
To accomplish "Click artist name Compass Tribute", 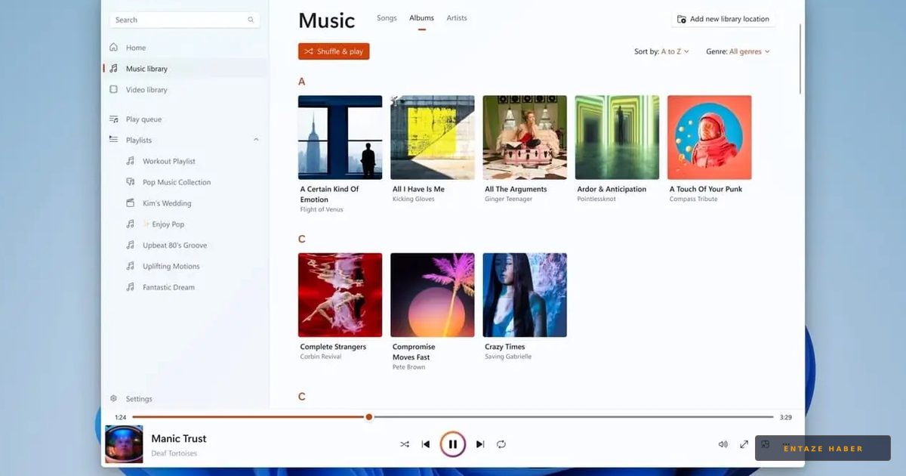I will click(693, 199).
